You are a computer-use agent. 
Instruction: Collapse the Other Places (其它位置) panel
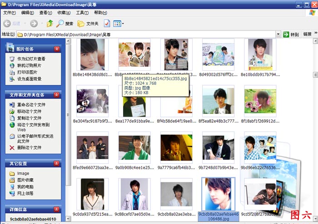coord(57,164)
